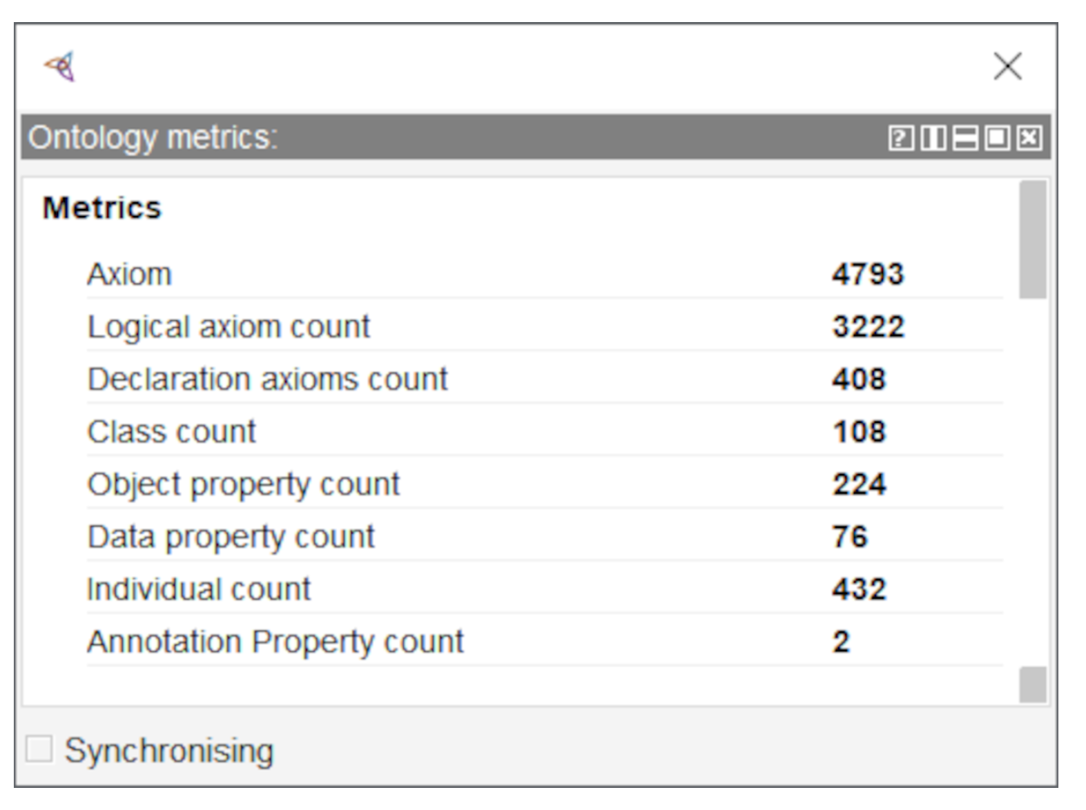Enable the Synchronising checkbox
The image size is (1086, 810).
pyautogui.click(x=39, y=749)
